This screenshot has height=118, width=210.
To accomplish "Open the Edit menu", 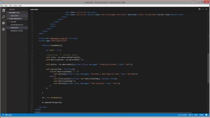I will (x=6, y=6).
